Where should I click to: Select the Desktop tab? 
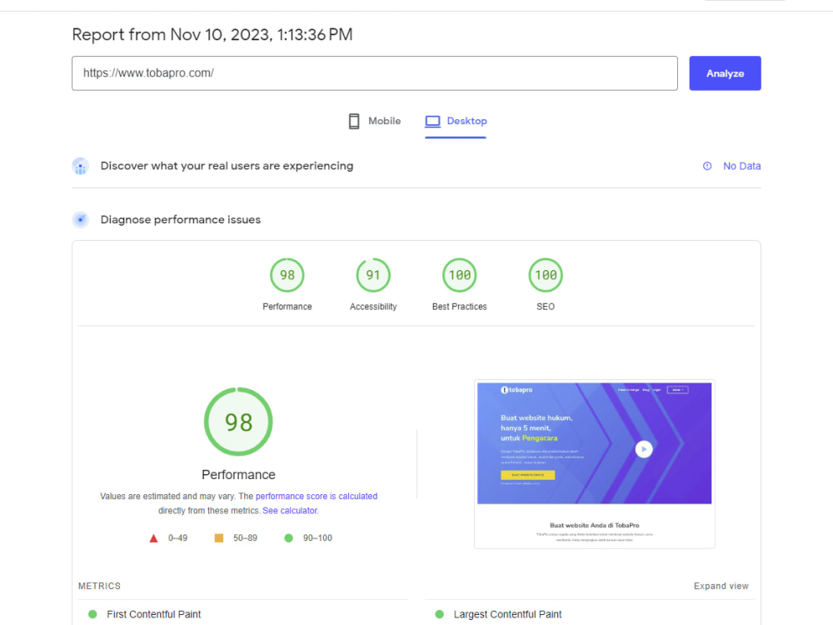point(456,121)
